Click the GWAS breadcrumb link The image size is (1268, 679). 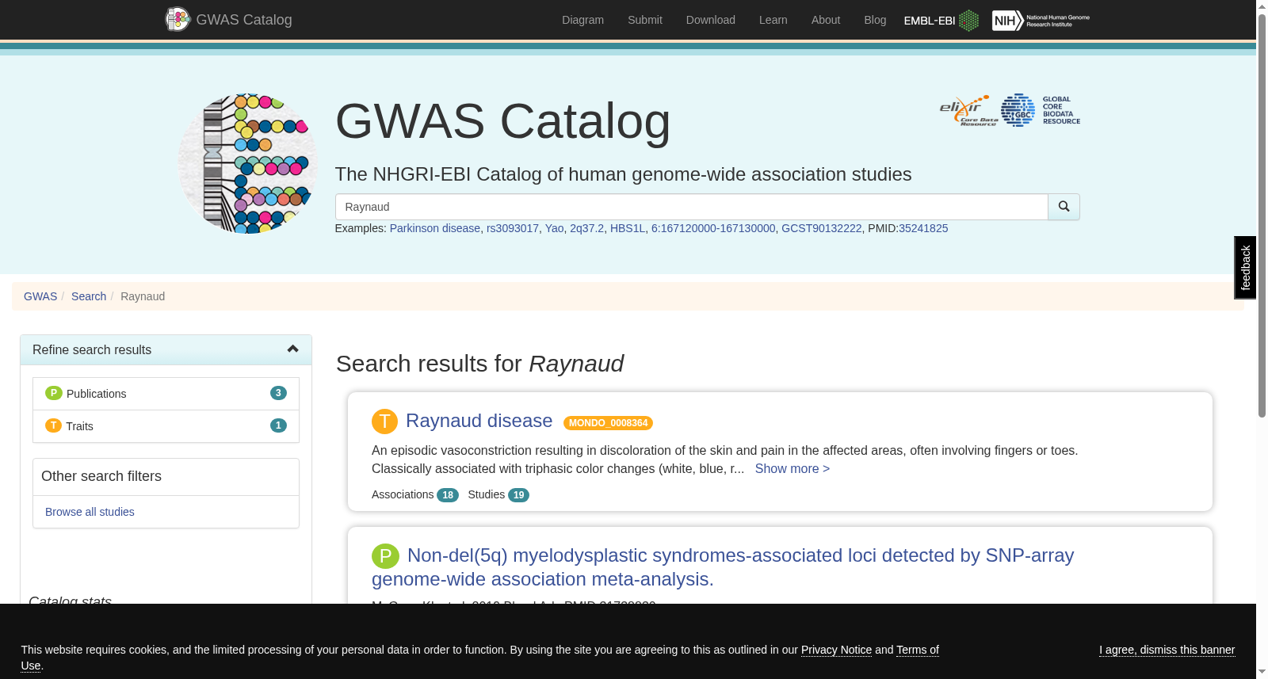coord(40,296)
